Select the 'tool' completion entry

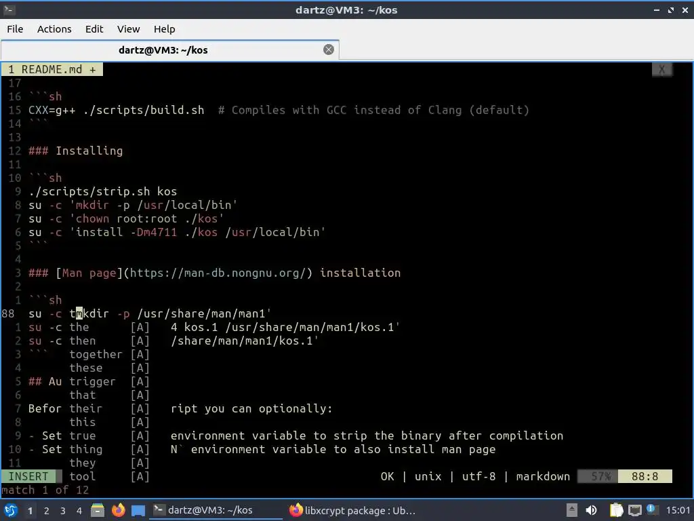click(x=110, y=477)
